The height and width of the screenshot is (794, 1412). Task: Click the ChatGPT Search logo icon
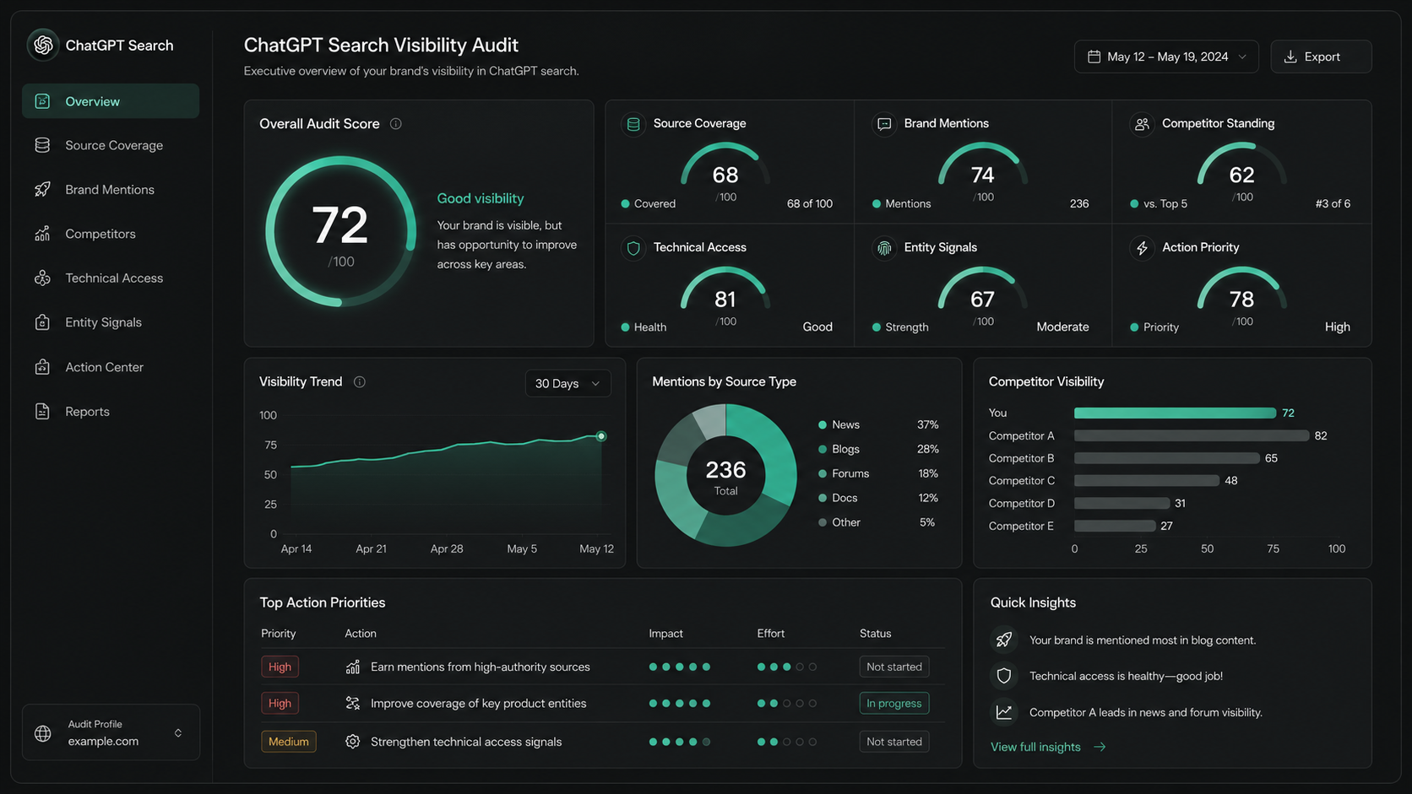(43, 45)
